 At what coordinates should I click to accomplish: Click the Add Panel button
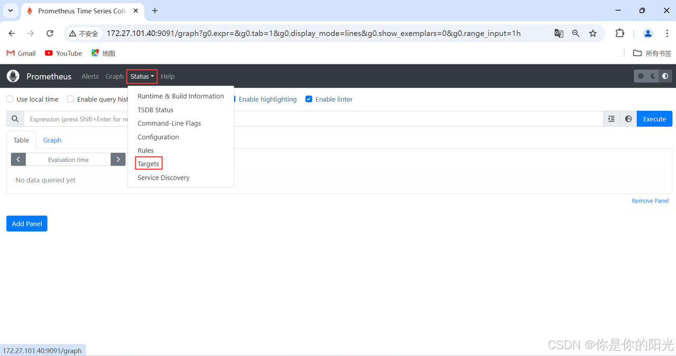27,224
